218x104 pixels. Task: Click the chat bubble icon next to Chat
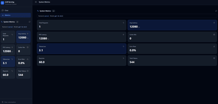coord(3,11)
